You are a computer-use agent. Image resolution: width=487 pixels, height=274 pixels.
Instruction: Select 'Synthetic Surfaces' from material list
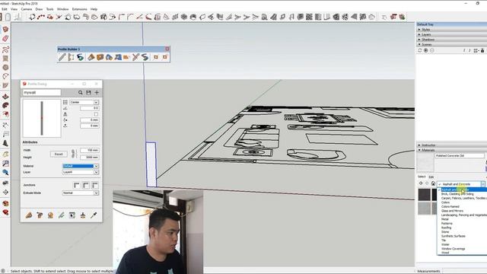pyautogui.click(x=454, y=236)
